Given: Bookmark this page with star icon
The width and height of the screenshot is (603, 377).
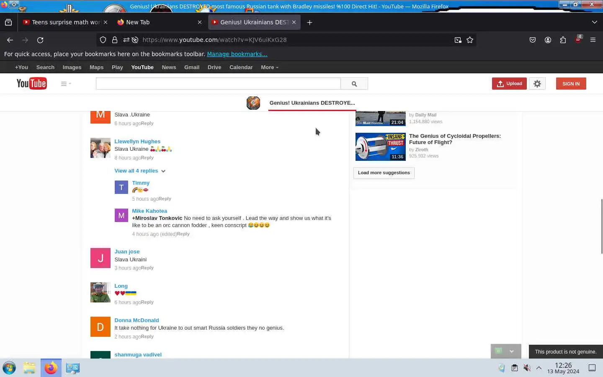Looking at the screenshot, I should (470, 40).
